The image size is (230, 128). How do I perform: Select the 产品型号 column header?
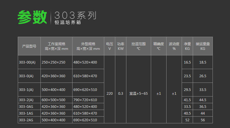click(29, 46)
